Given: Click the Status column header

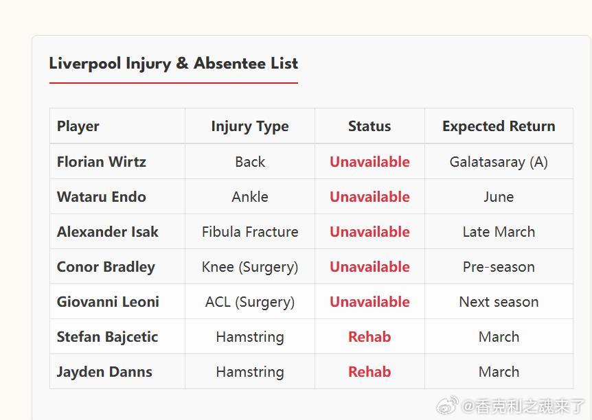Looking at the screenshot, I should click(x=369, y=126).
